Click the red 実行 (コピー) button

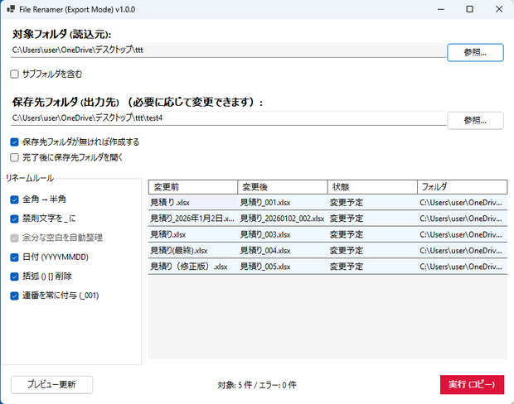tap(472, 384)
